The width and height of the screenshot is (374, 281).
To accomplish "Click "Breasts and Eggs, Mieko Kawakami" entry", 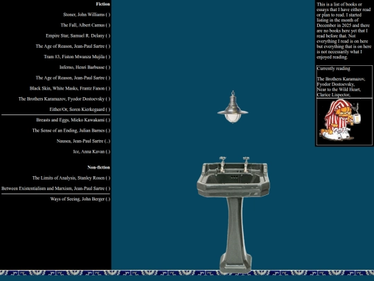I will pyautogui.click(x=73, y=120).
